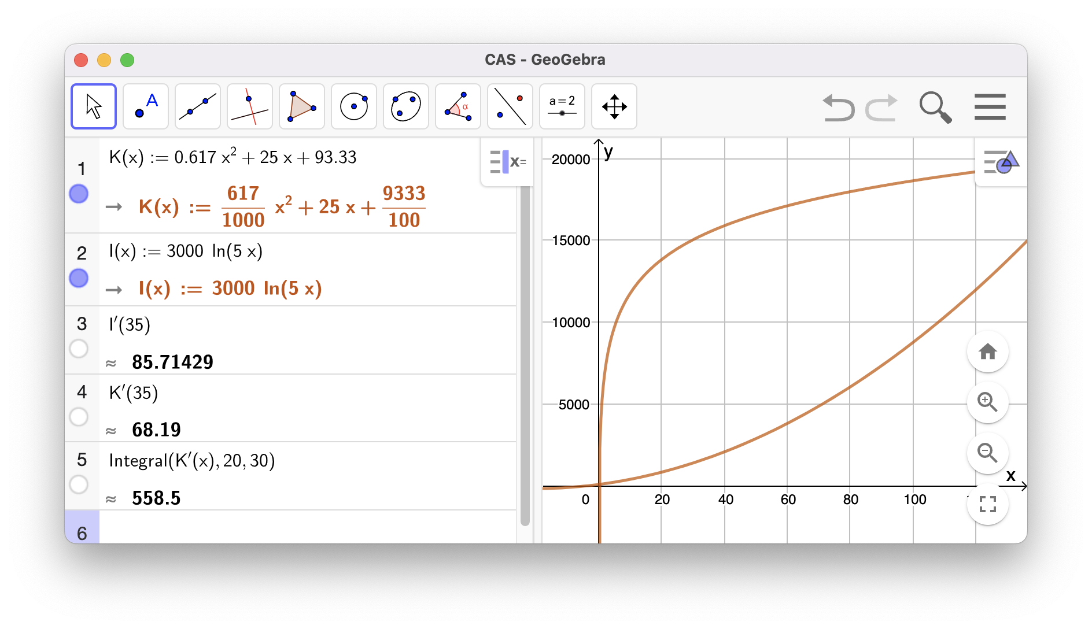Select the Move Graphics View tool
Image resolution: width=1092 pixels, height=629 pixels.
614,106
